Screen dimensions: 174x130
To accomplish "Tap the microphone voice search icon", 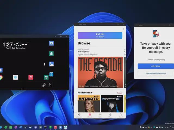I will pyautogui.click(x=50, y=84).
